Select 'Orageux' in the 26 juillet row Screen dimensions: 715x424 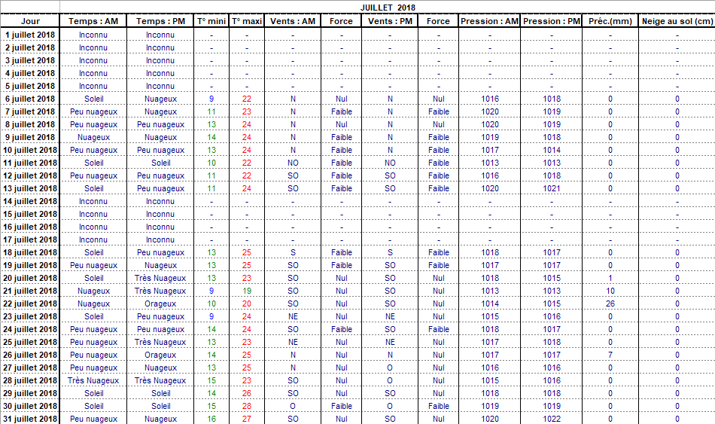(x=160, y=355)
